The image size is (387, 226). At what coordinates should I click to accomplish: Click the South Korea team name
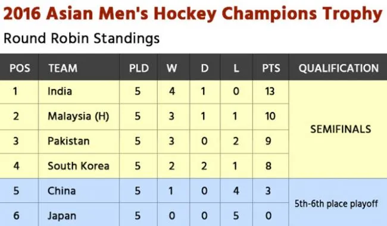(79, 166)
